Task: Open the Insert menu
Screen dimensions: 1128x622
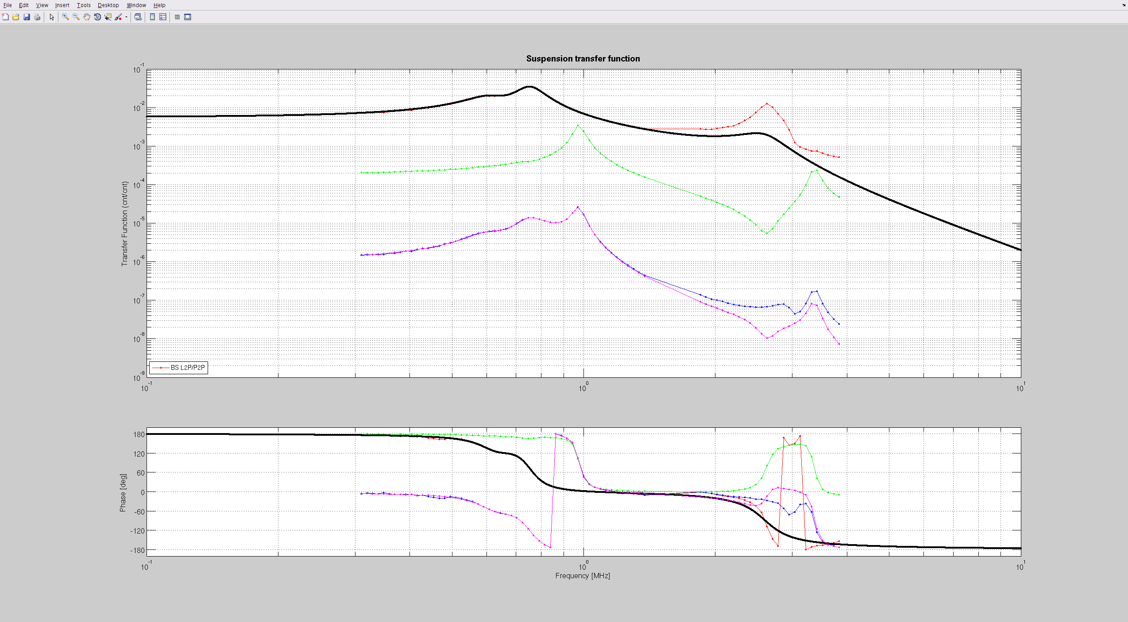Action: [62, 5]
